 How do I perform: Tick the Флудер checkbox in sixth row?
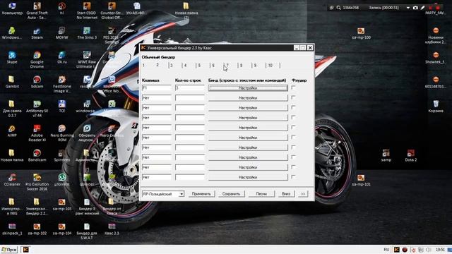click(293, 137)
